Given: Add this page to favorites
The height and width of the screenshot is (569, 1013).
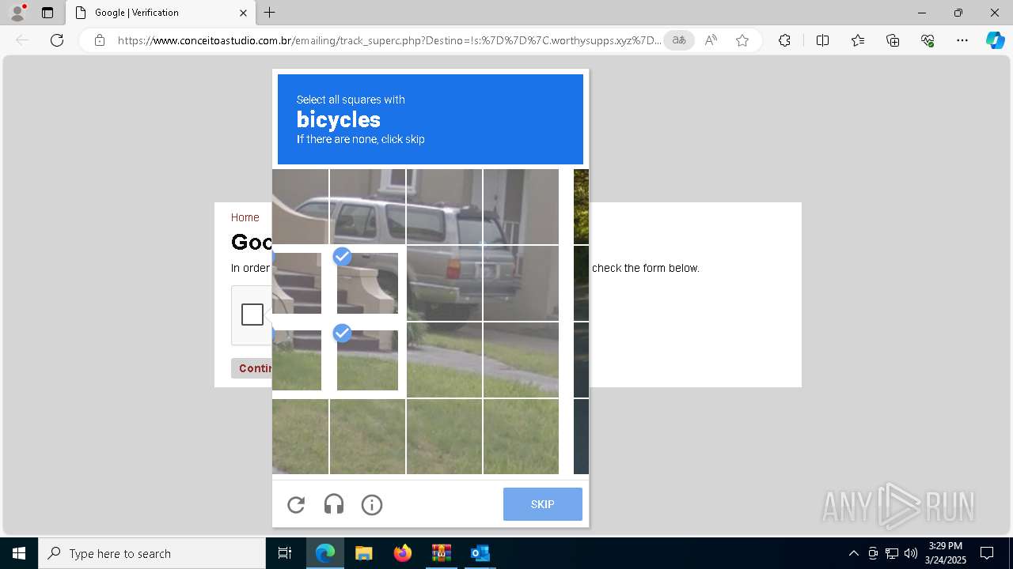Looking at the screenshot, I should point(742,40).
